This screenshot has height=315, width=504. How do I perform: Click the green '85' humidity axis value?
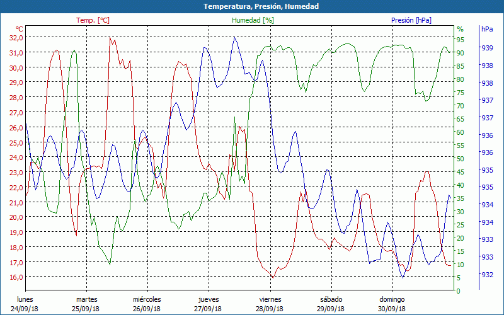[x=461, y=66]
